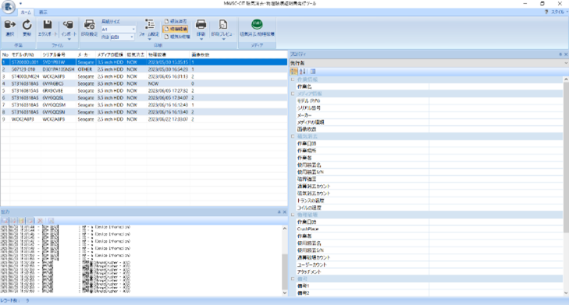The height and width of the screenshot is (305, 569).
Task: Sort by the No. column header
Action: click(x=5, y=55)
